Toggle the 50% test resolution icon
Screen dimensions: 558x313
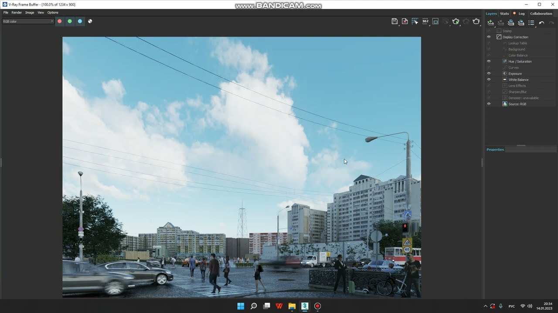pyautogui.click(x=425, y=21)
